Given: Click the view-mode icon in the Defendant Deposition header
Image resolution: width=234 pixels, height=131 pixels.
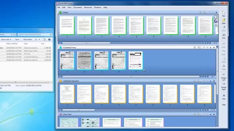Looking at the screenshot, I should tap(199, 81).
